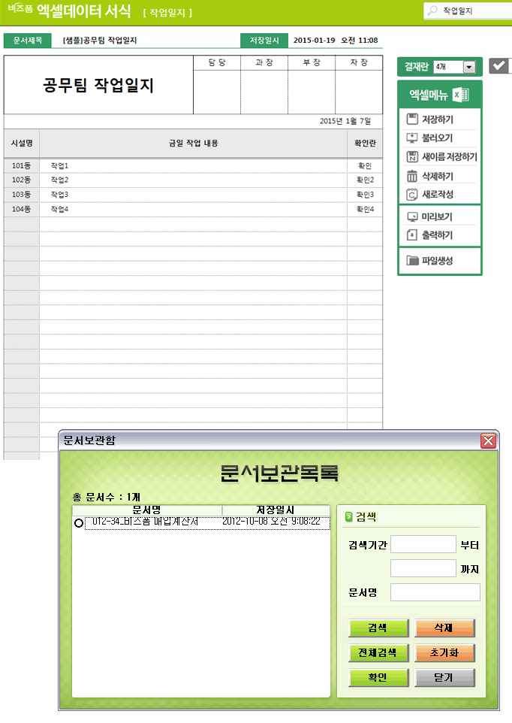Click the green 확인 button in dialog
Screen dimensions: 512x723
tap(378, 678)
